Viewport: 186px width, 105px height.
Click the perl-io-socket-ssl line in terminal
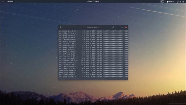93,64
